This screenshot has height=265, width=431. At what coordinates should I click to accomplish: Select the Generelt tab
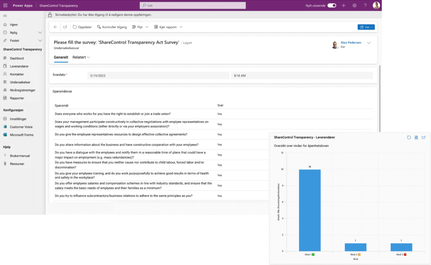coord(61,57)
